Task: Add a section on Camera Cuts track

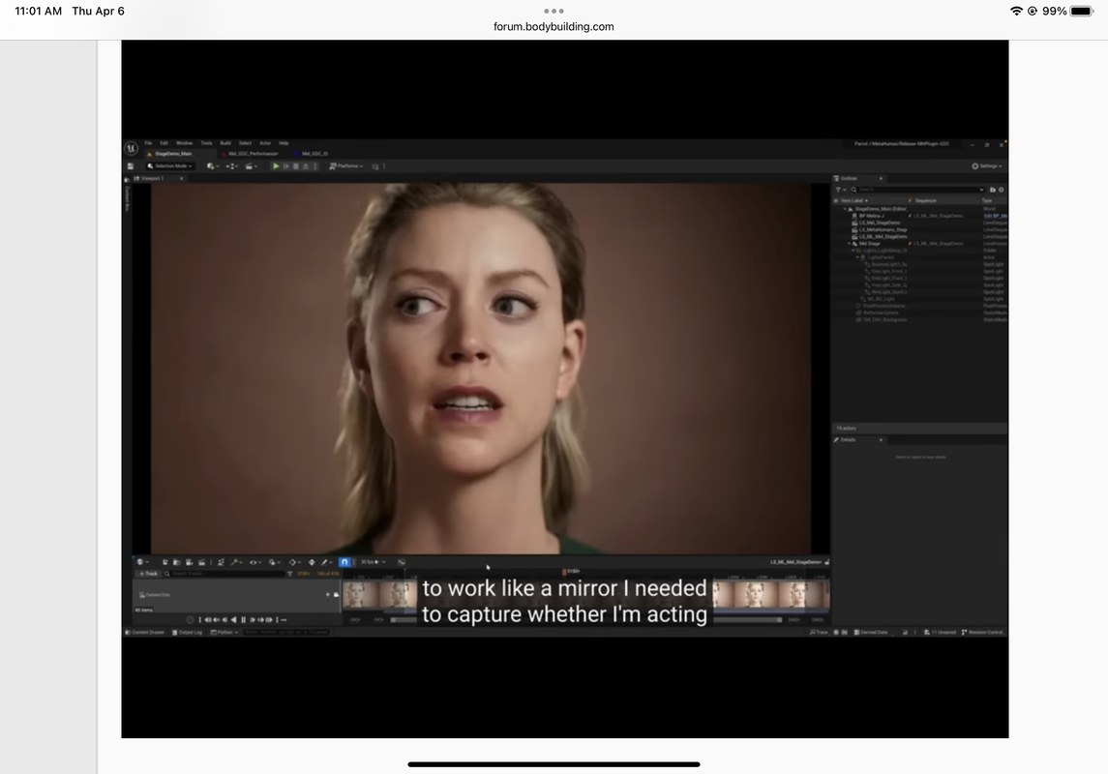Action: click(328, 595)
